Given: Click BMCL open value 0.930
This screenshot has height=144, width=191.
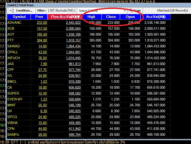Looking at the screenshot, I should point(136,81).
